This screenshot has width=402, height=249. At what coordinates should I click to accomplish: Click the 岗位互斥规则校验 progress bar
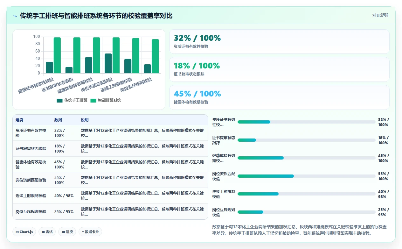click(306, 212)
